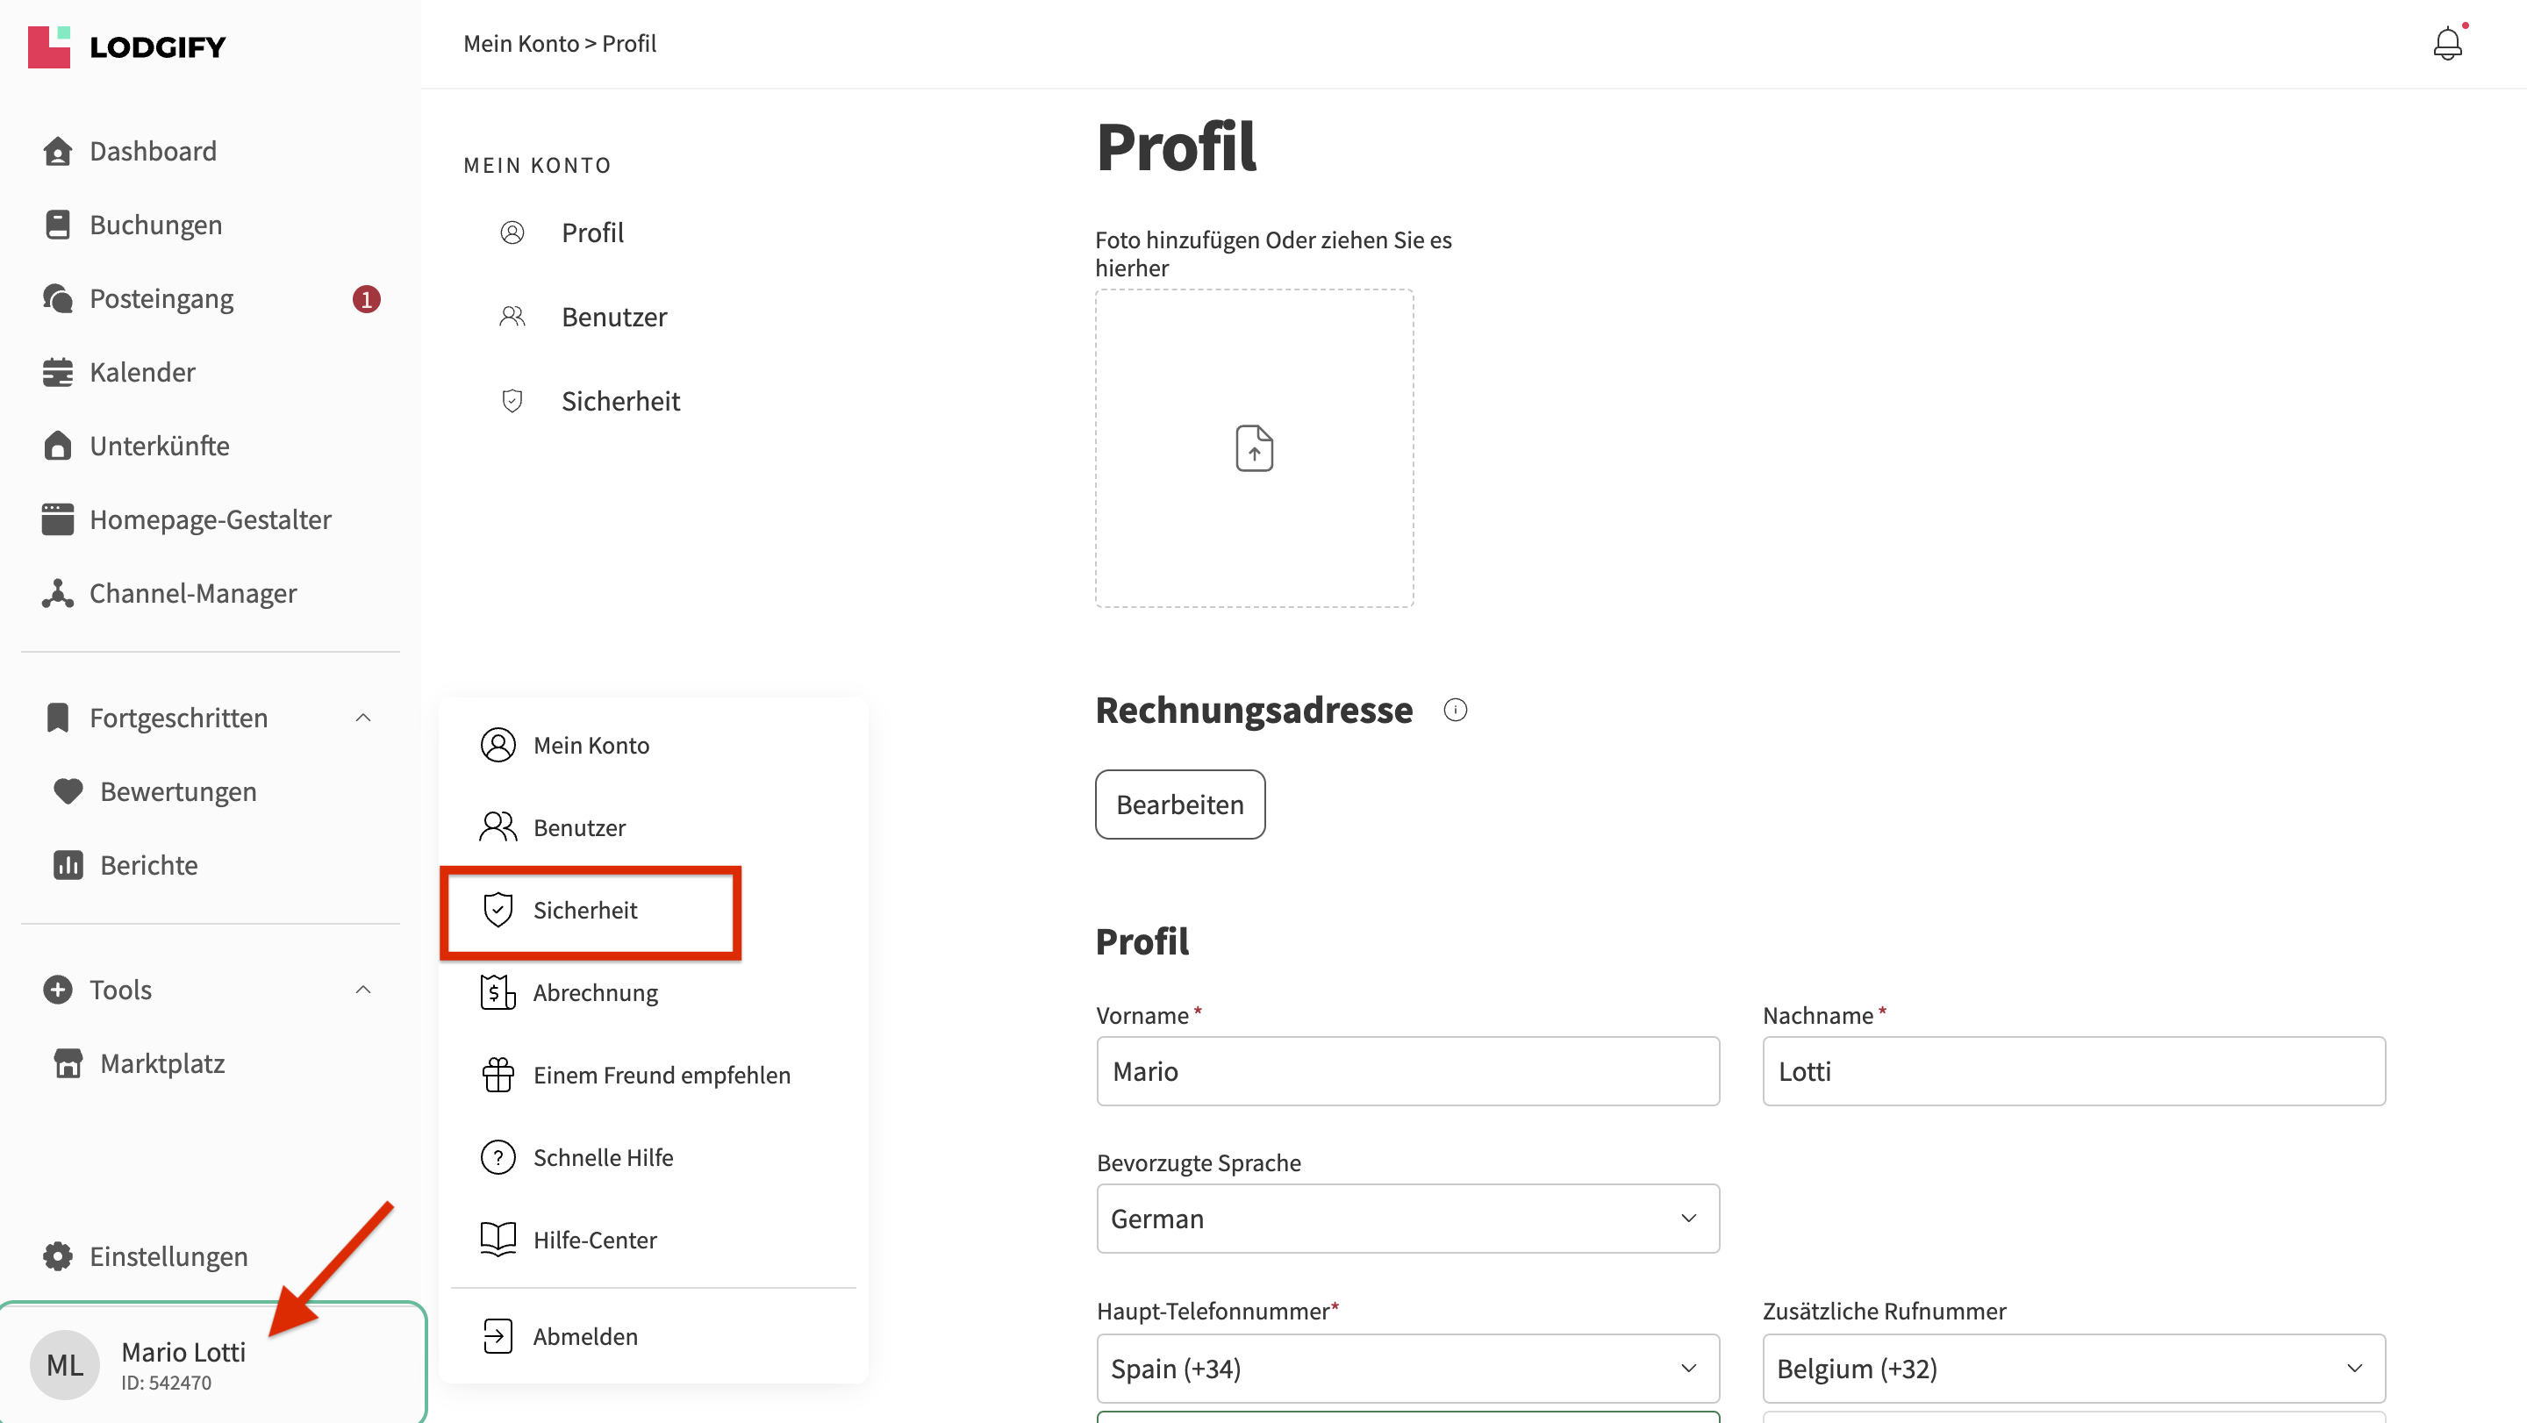2527x1423 pixels.
Task: Click the Rechnungsadresse info icon
Action: 1455,710
